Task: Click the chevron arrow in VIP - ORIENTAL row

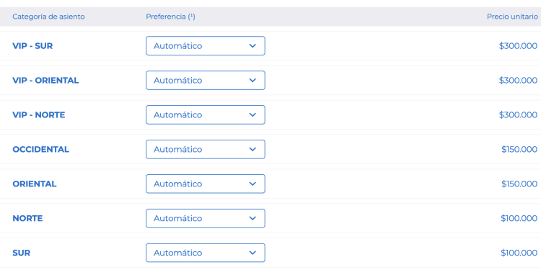Action: click(252, 80)
